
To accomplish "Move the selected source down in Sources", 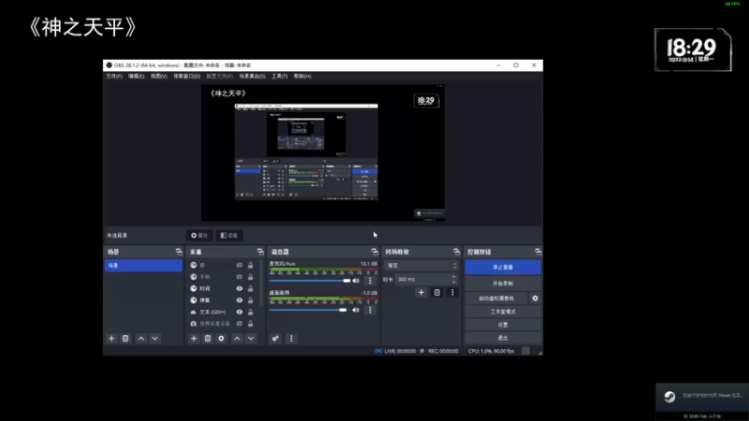I will tap(251, 339).
